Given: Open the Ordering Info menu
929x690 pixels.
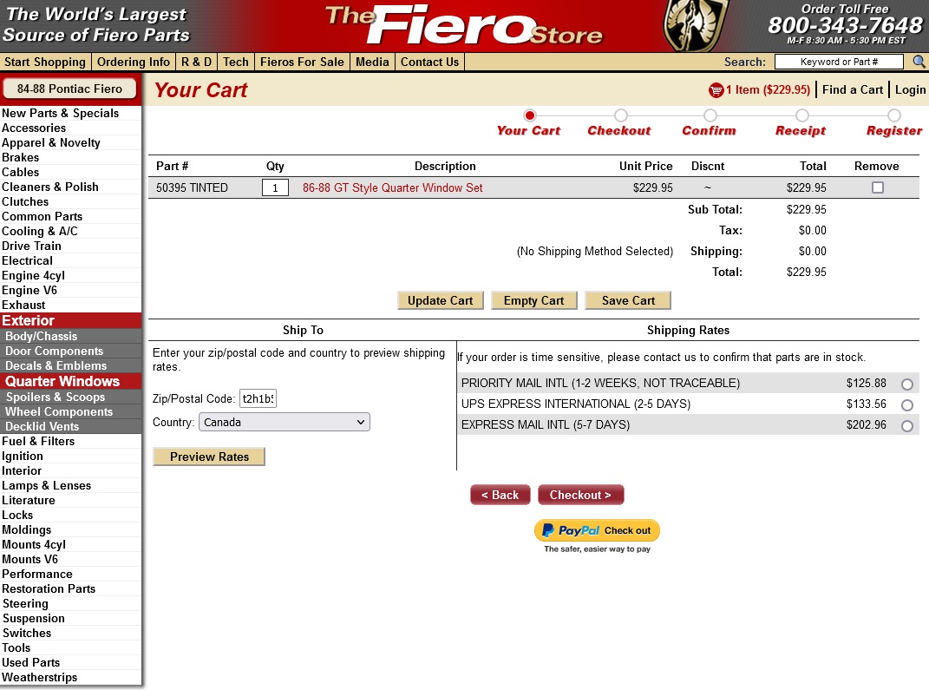Looking at the screenshot, I should click(x=134, y=62).
